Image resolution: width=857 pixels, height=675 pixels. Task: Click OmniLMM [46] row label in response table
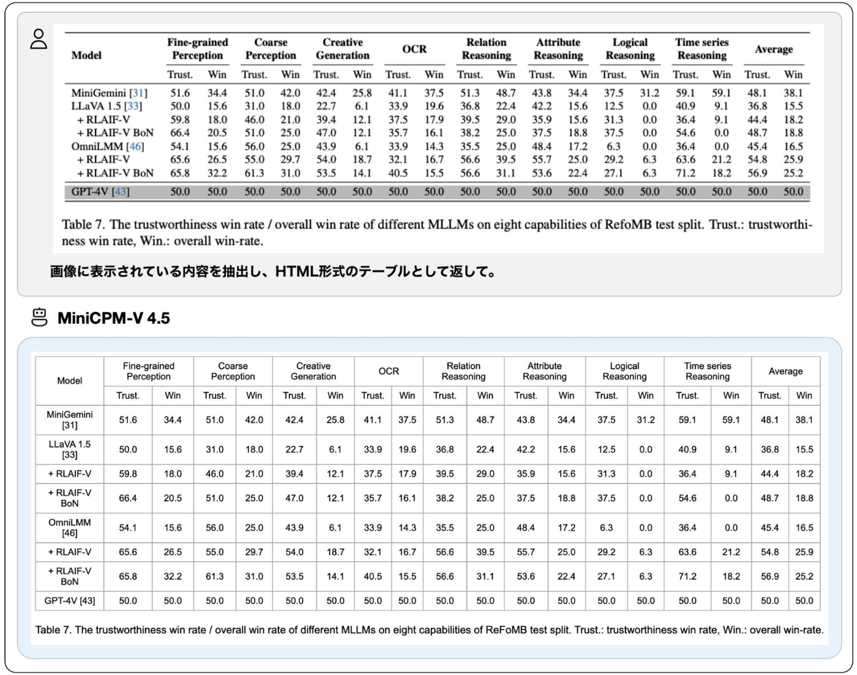(x=70, y=528)
